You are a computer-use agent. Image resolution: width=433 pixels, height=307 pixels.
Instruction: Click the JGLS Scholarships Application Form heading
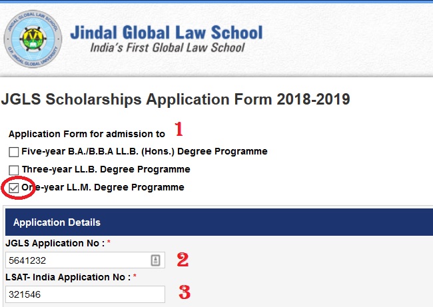(175, 100)
